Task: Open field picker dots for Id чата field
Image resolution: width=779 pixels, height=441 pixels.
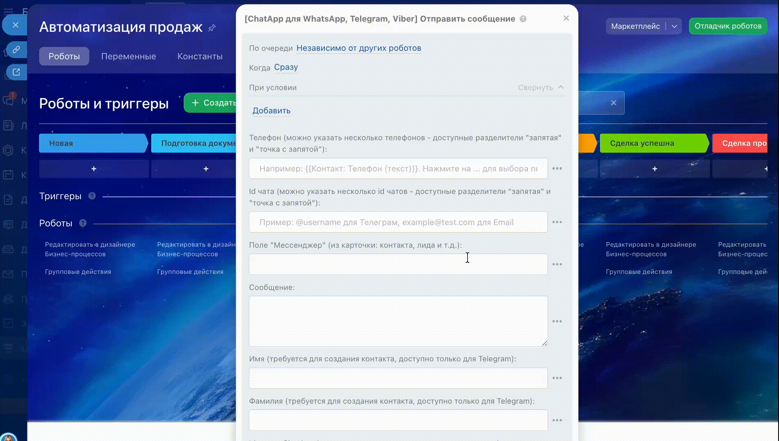Action: (x=557, y=222)
